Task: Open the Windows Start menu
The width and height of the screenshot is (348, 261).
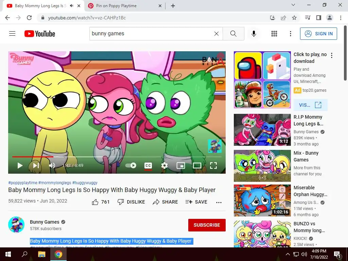Action: click(8, 254)
